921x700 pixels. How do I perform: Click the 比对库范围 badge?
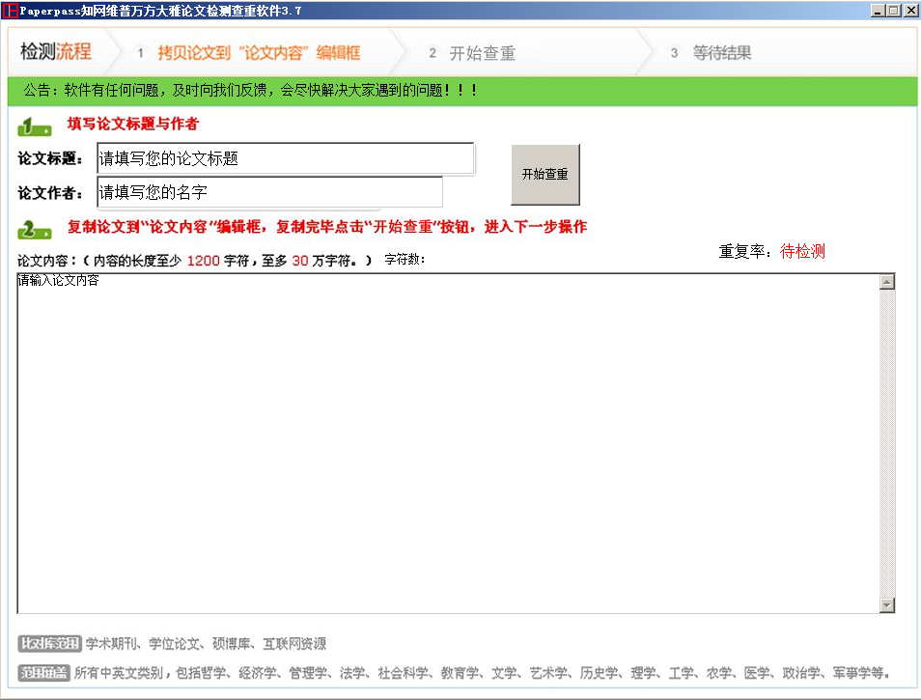click(47, 643)
